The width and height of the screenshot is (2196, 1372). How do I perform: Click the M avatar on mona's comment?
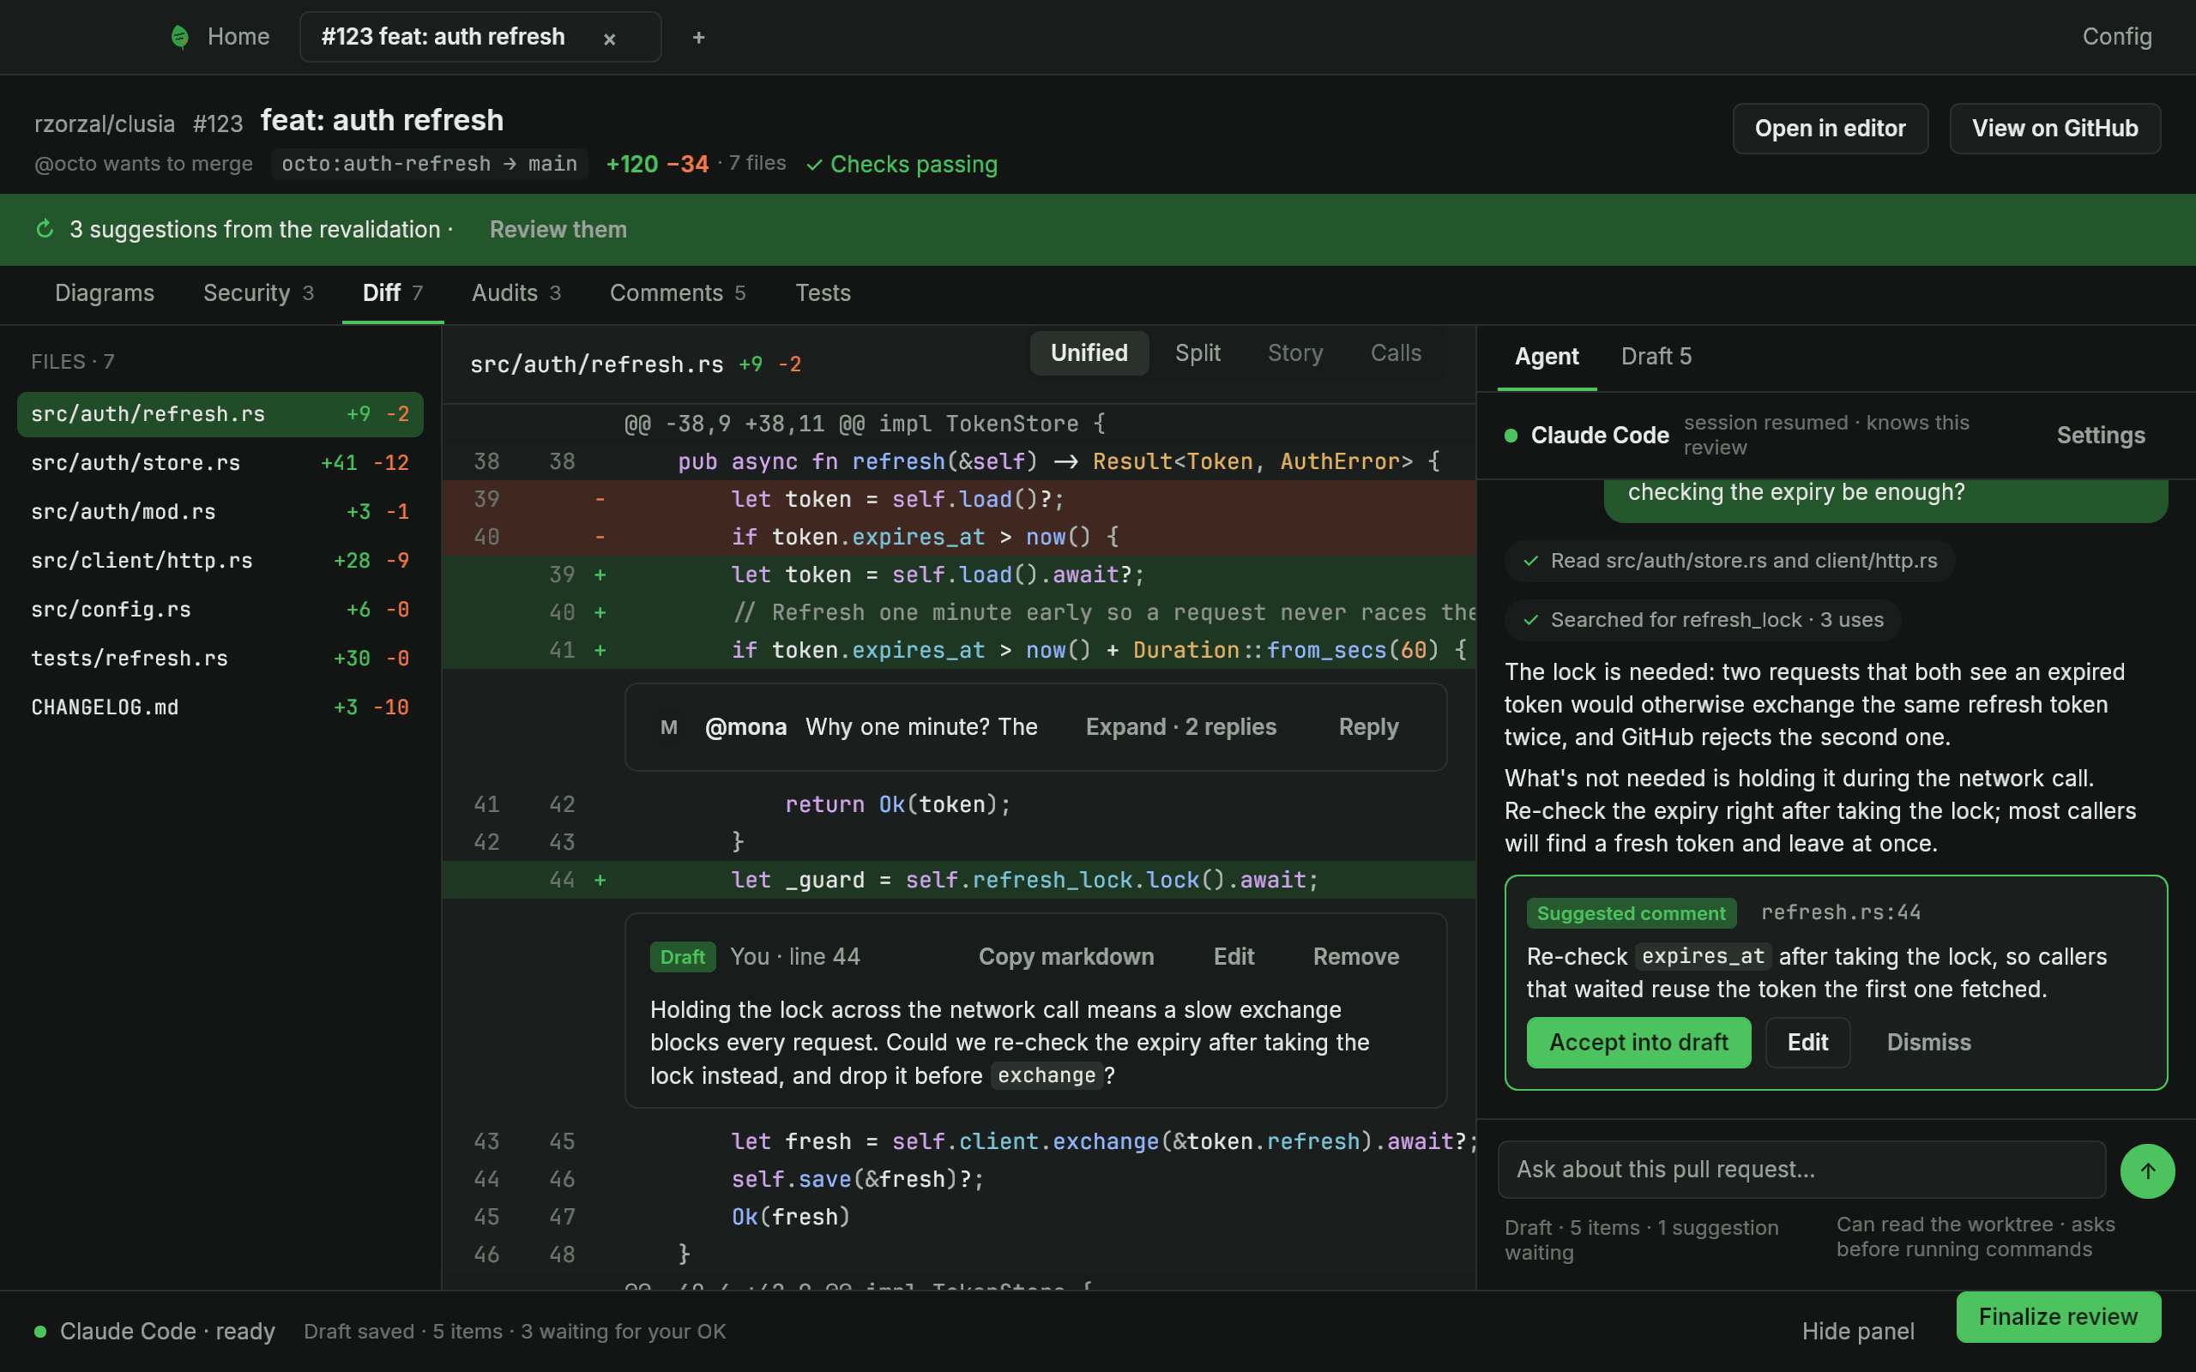pyautogui.click(x=670, y=727)
